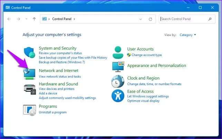Click the Control Panel title bar icon
Image resolution: width=222 pixels, height=139 pixels.
pos(8,8)
